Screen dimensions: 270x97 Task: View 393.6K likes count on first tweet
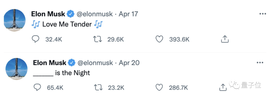tap(179, 39)
